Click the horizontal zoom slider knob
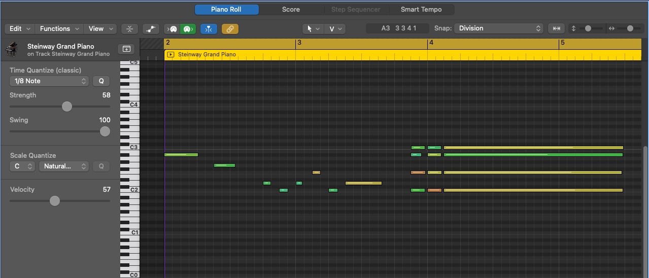Screen dimensions: 649x278 (x=630, y=28)
